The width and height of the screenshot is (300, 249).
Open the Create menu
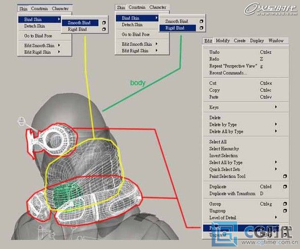239,41
